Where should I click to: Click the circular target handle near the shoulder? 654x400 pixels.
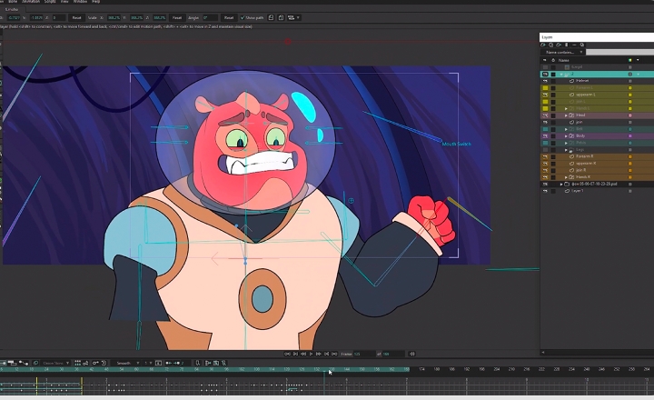[x=352, y=201]
